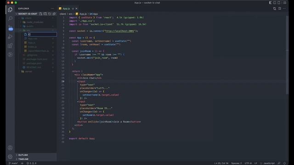Click Collapse Folders icon in explorer

(54, 14)
